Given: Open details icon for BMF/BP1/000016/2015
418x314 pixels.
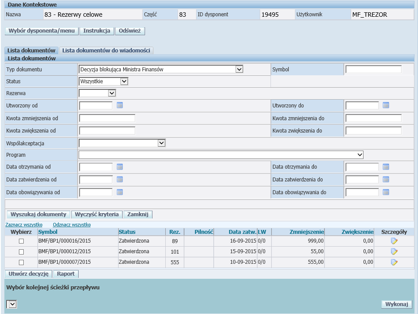Looking at the screenshot, I should [394, 241].
